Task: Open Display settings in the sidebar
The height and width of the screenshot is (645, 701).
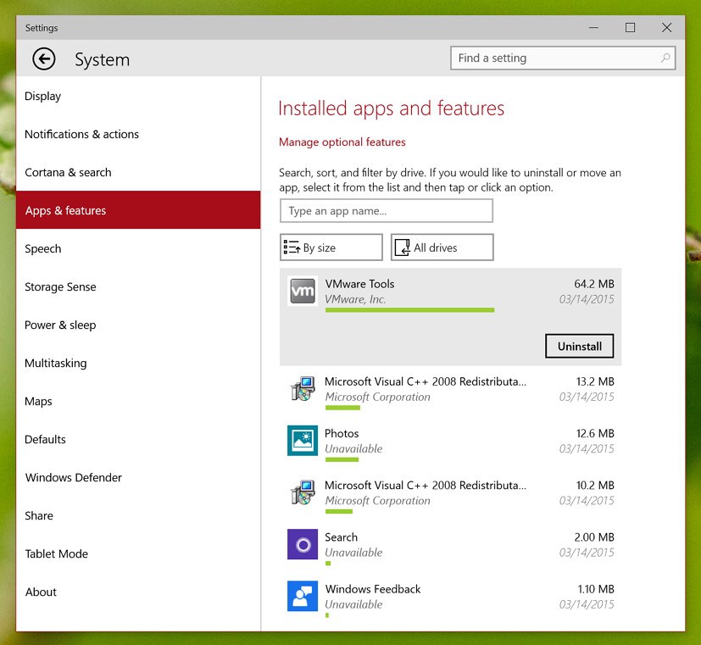Action: [138, 96]
